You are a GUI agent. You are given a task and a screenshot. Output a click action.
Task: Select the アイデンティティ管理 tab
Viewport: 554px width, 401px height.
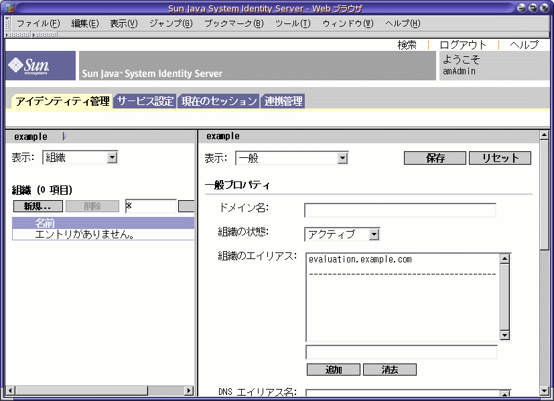click(62, 101)
